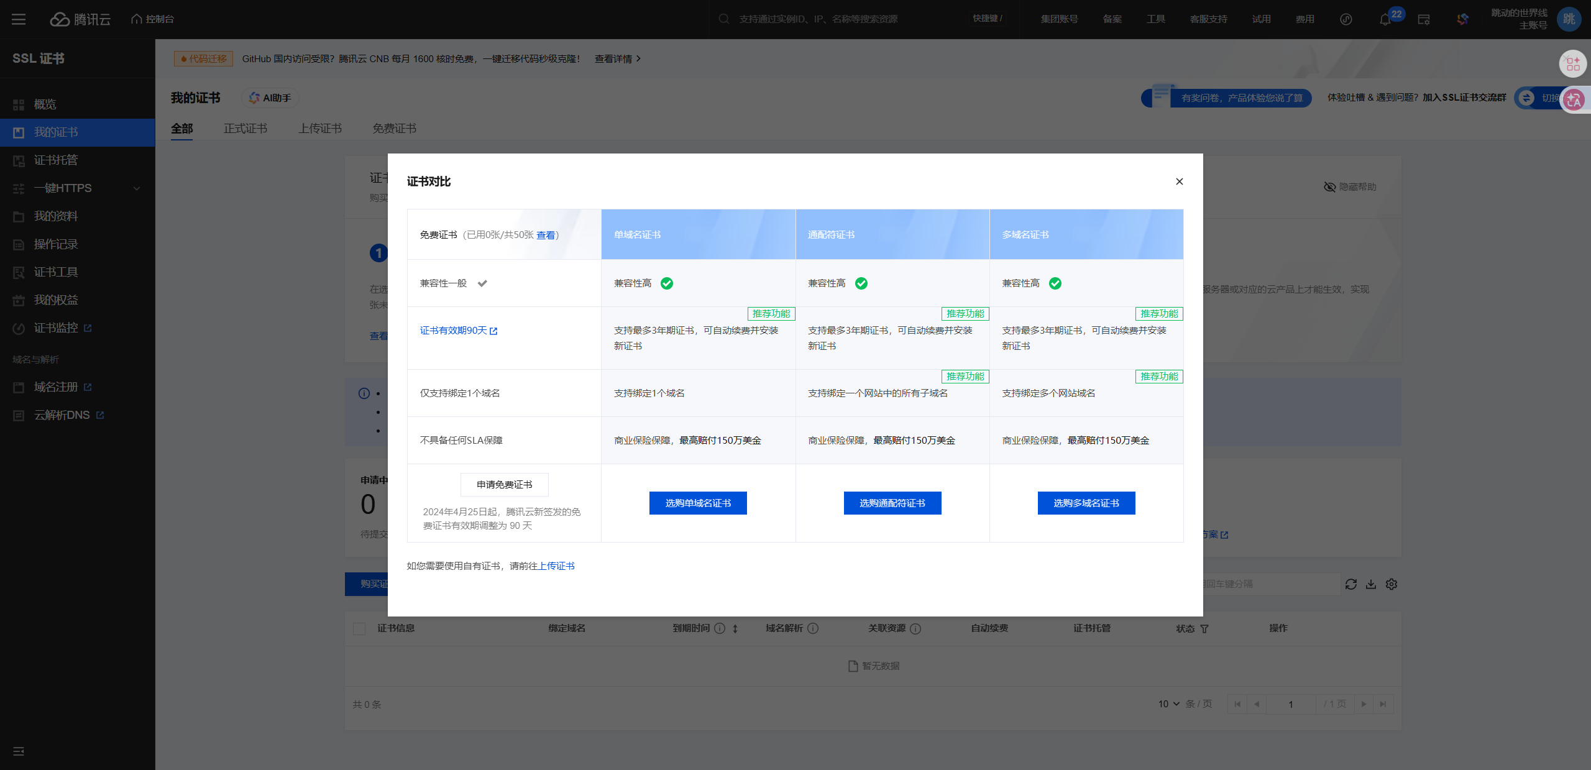Click the user avatar icon

[1569, 19]
